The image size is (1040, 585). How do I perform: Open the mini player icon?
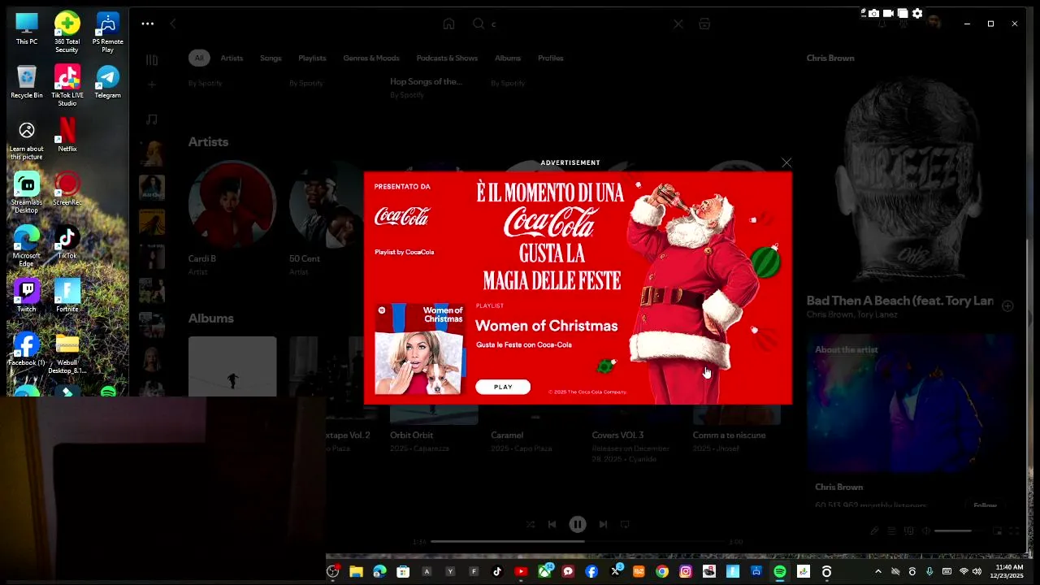[x=997, y=531]
